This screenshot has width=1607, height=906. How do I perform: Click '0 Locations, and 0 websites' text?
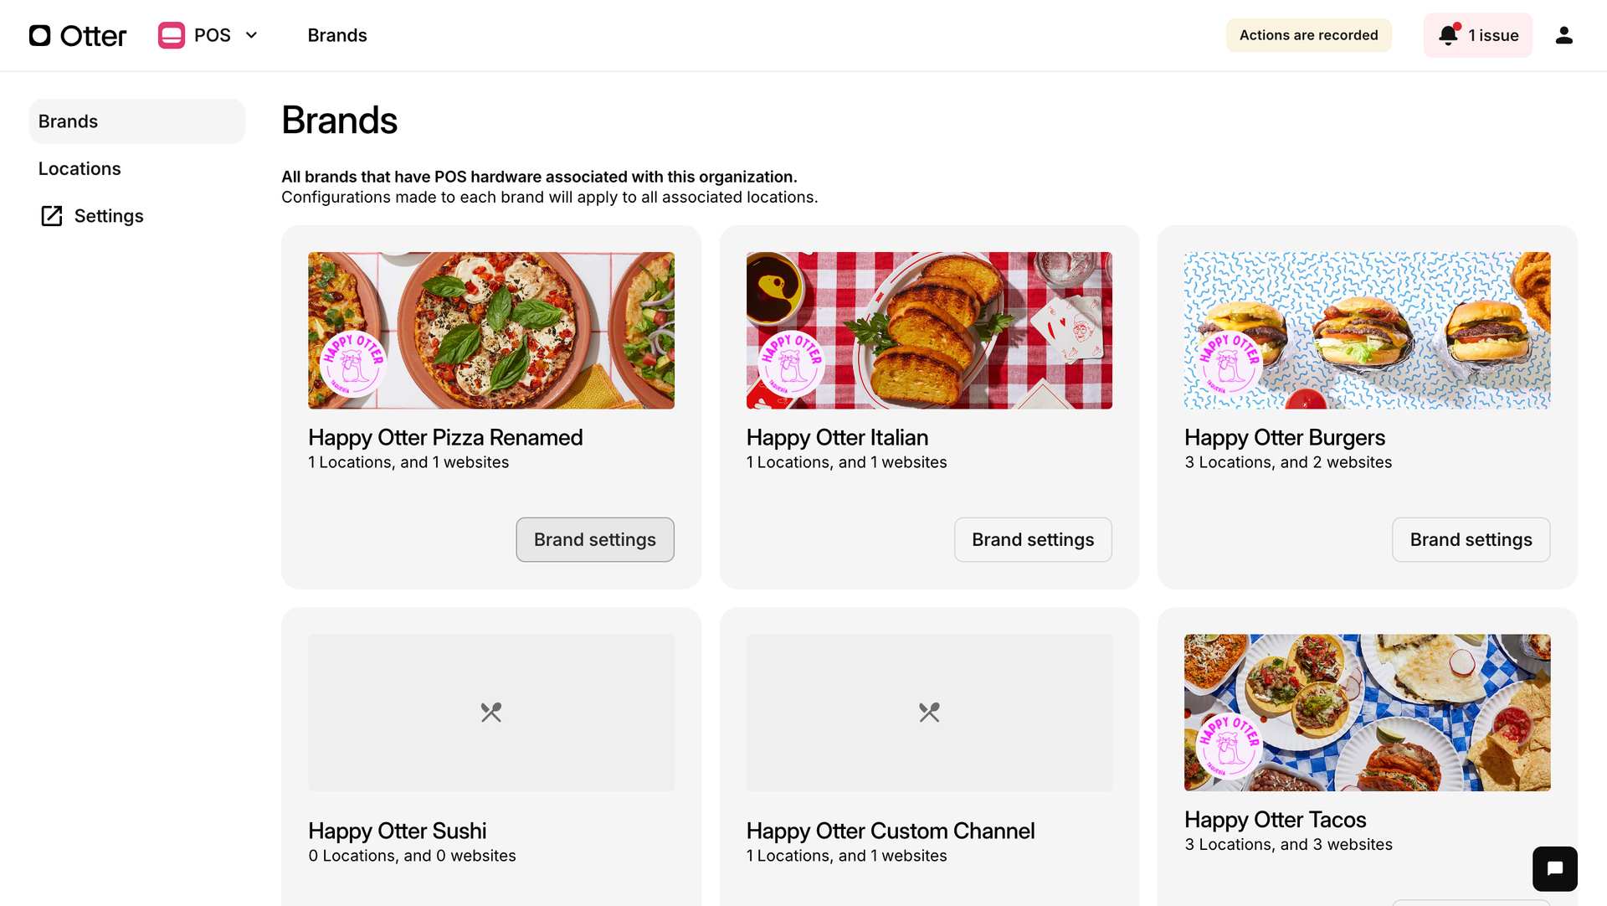(412, 856)
